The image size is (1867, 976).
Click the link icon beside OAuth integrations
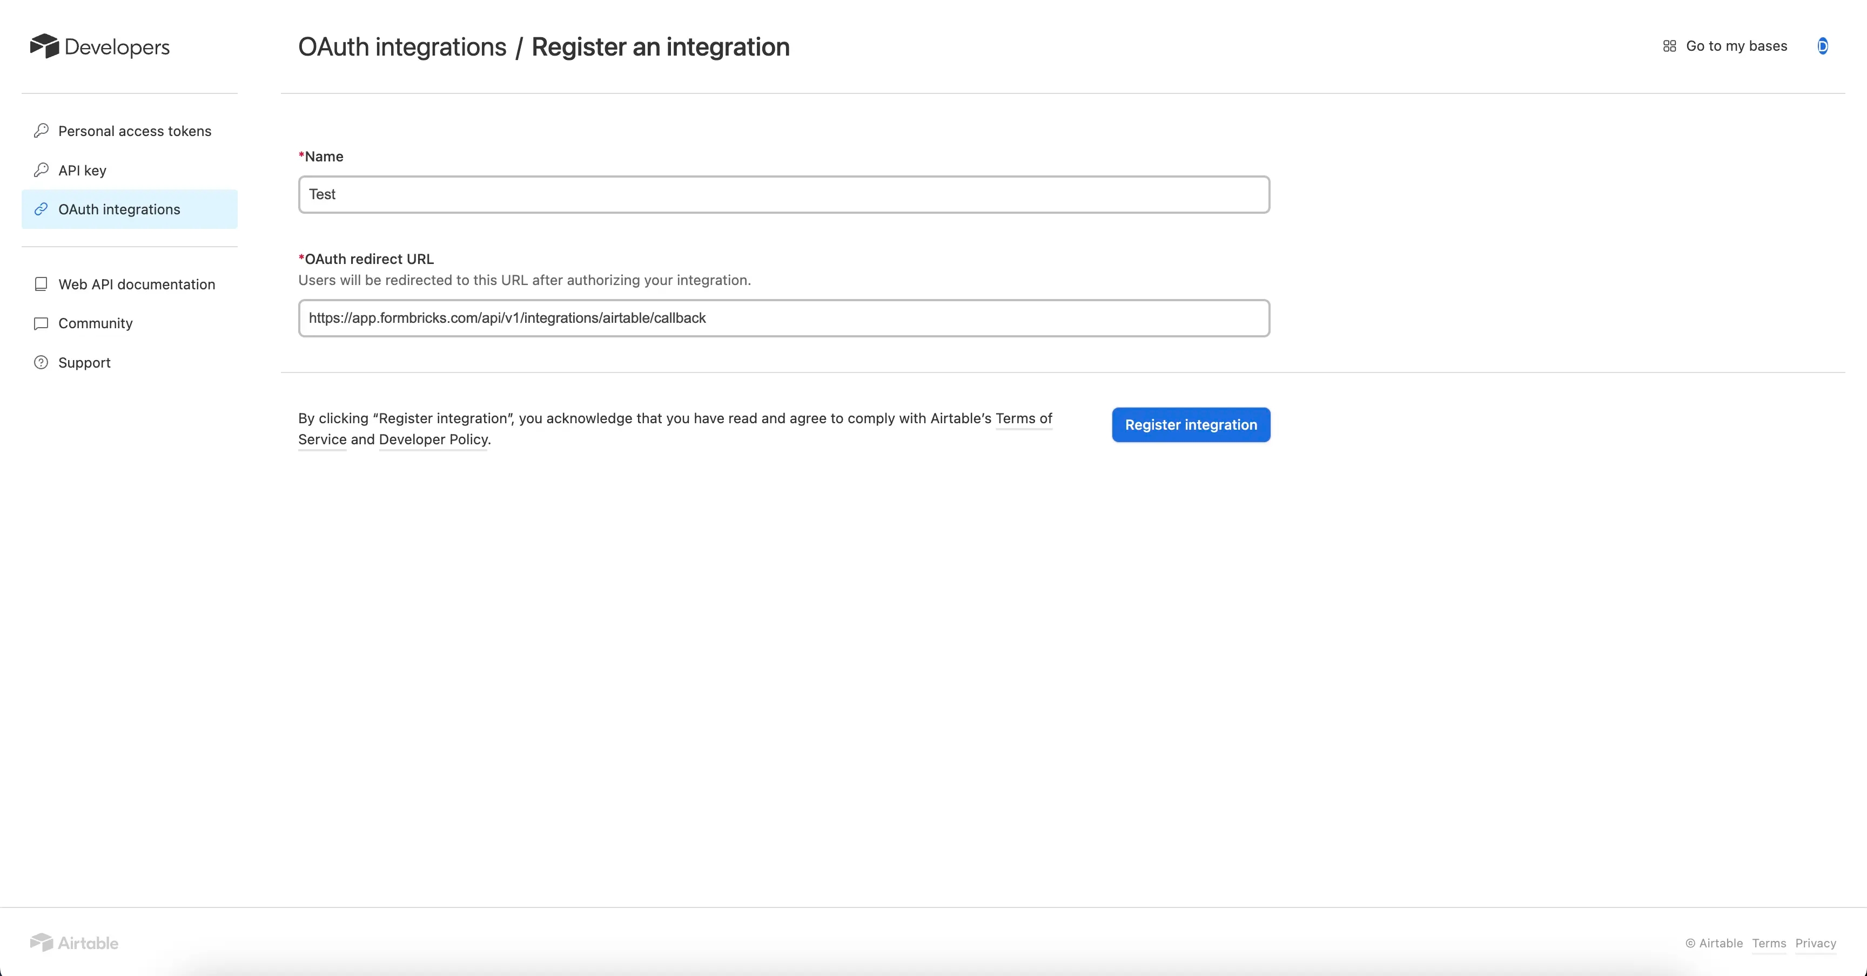[x=41, y=209]
